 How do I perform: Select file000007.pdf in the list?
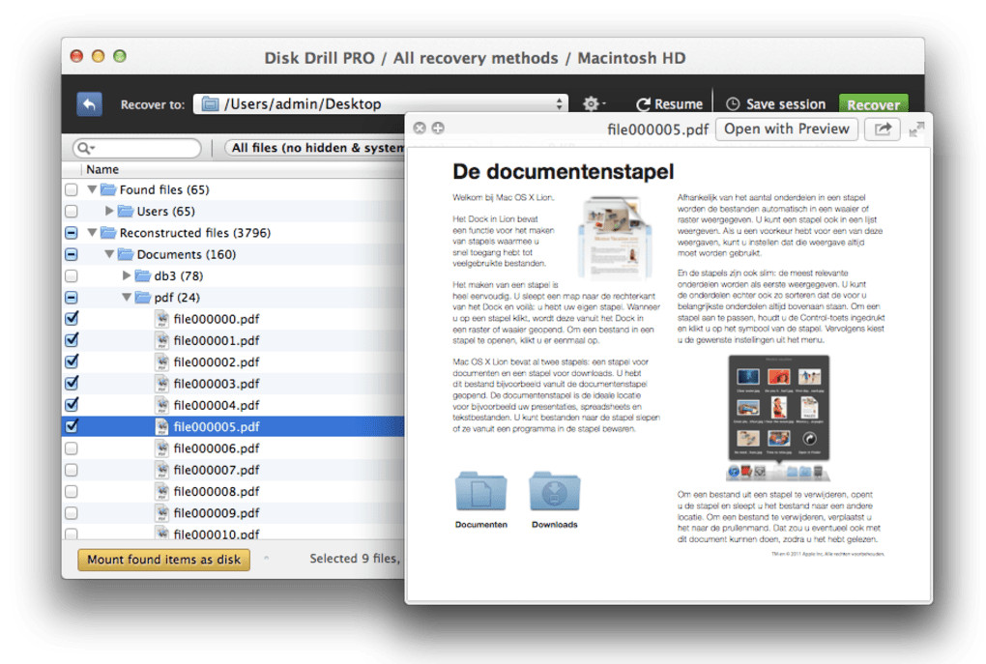217,470
